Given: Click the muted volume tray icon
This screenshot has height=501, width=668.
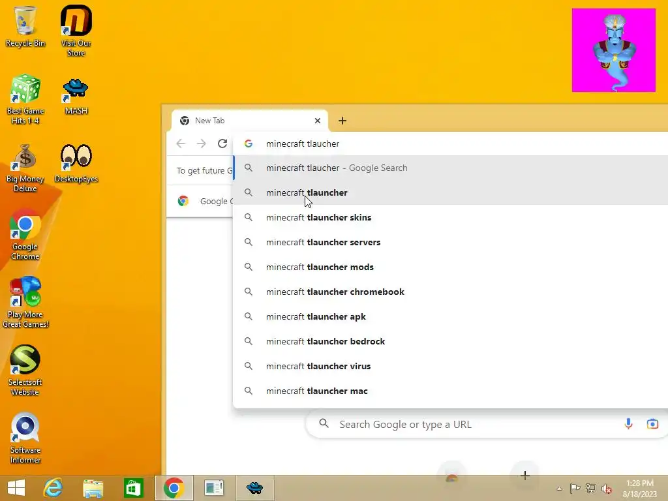Looking at the screenshot, I should click(x=607, y=488).
